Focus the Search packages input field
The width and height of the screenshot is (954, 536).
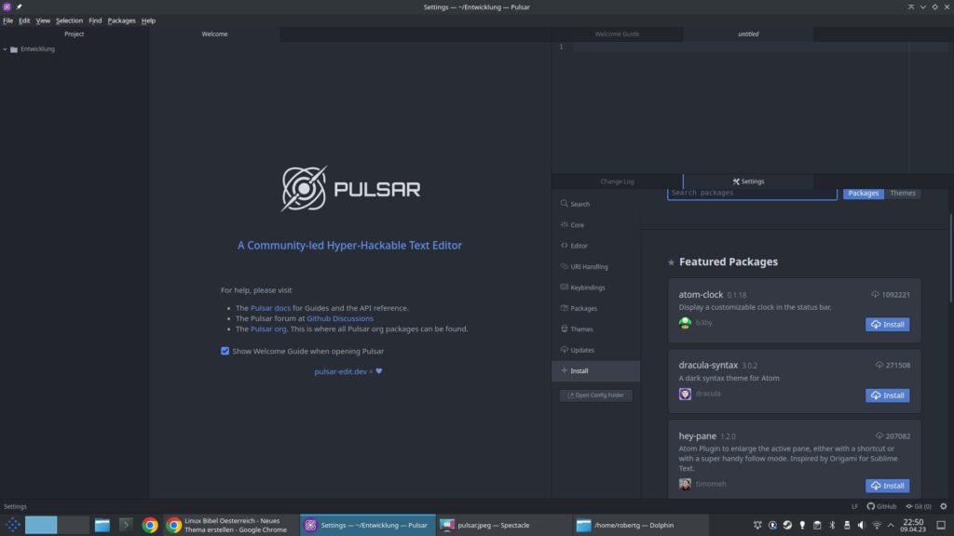click(752, 194)
